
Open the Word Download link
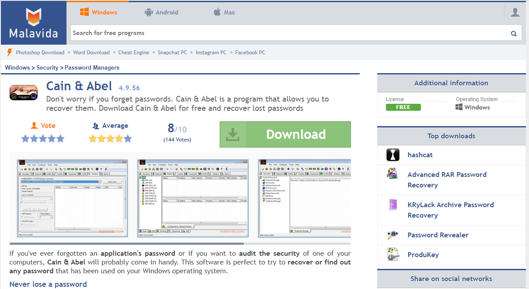(91, 53)
